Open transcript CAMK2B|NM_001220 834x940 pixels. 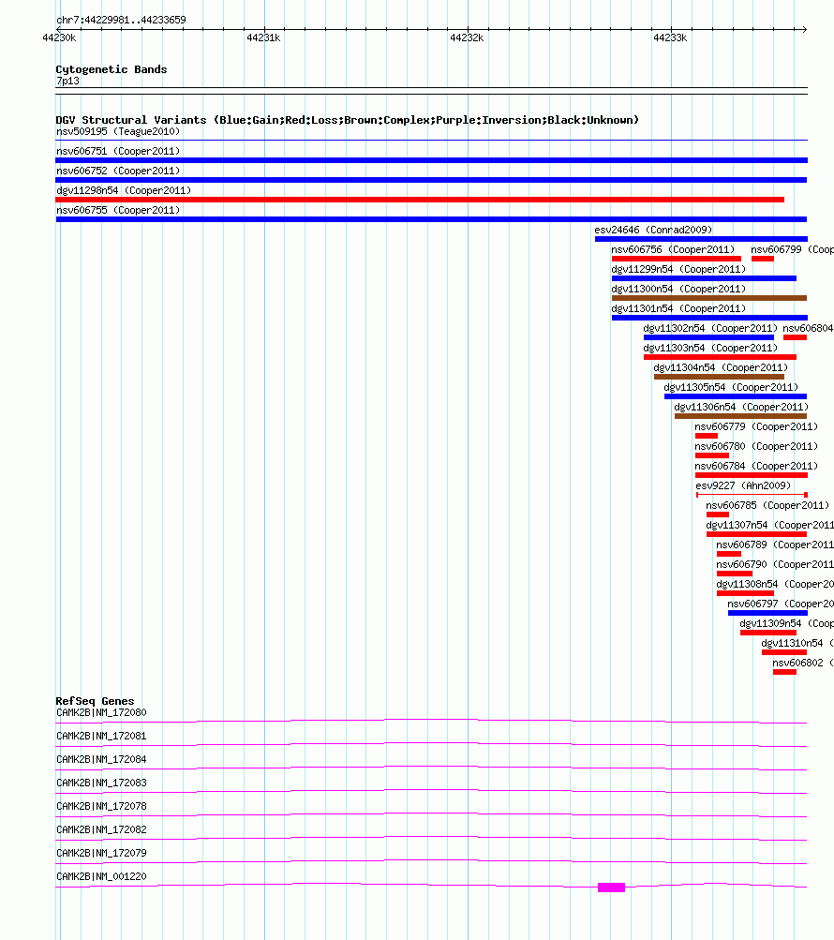tap(101, 876)
